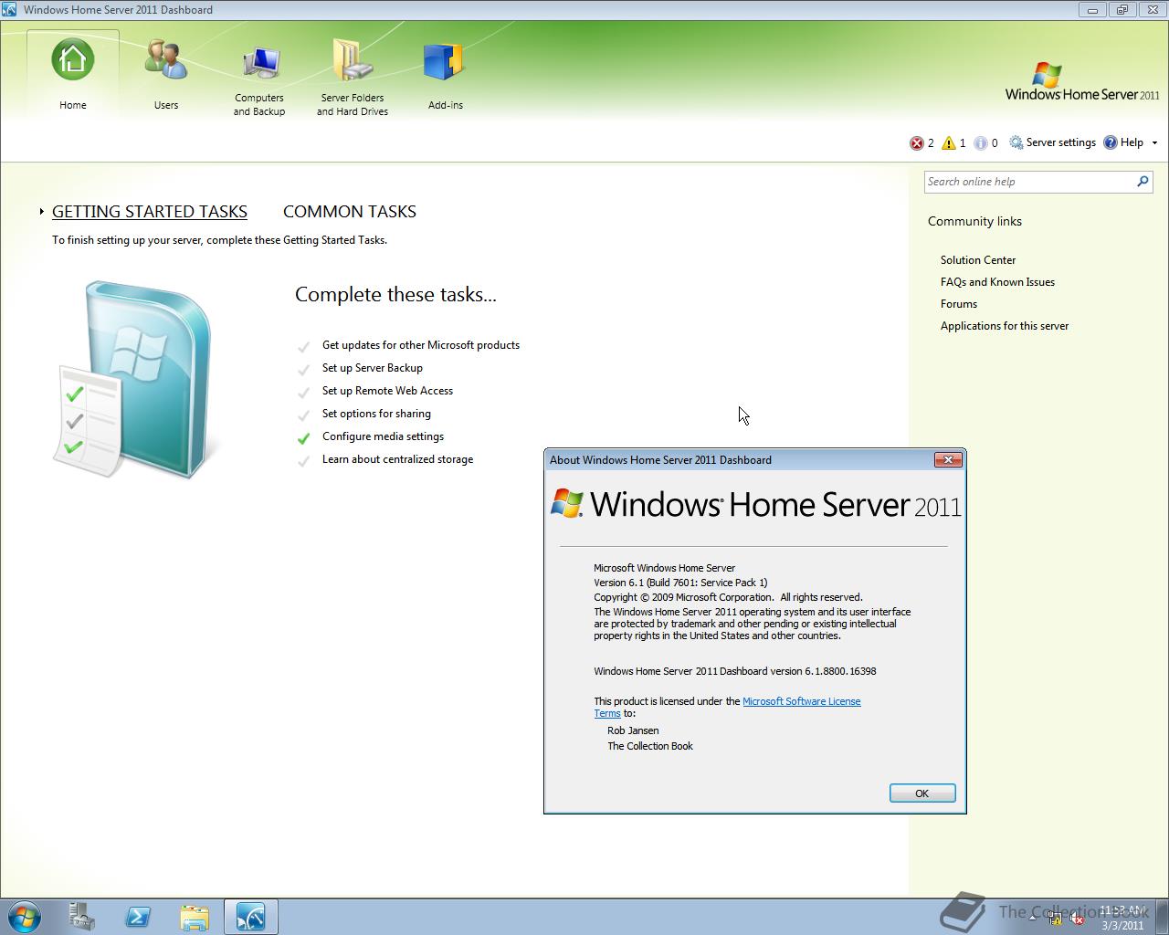Open the Solution Center link
The image size is (1169, 935).
click(978, 260)
